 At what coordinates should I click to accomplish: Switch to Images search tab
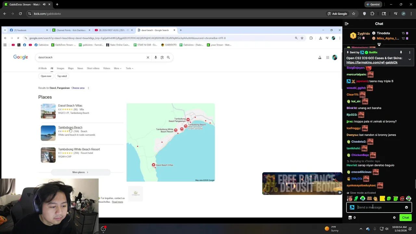pyautogui.click(x=60, y=68)
